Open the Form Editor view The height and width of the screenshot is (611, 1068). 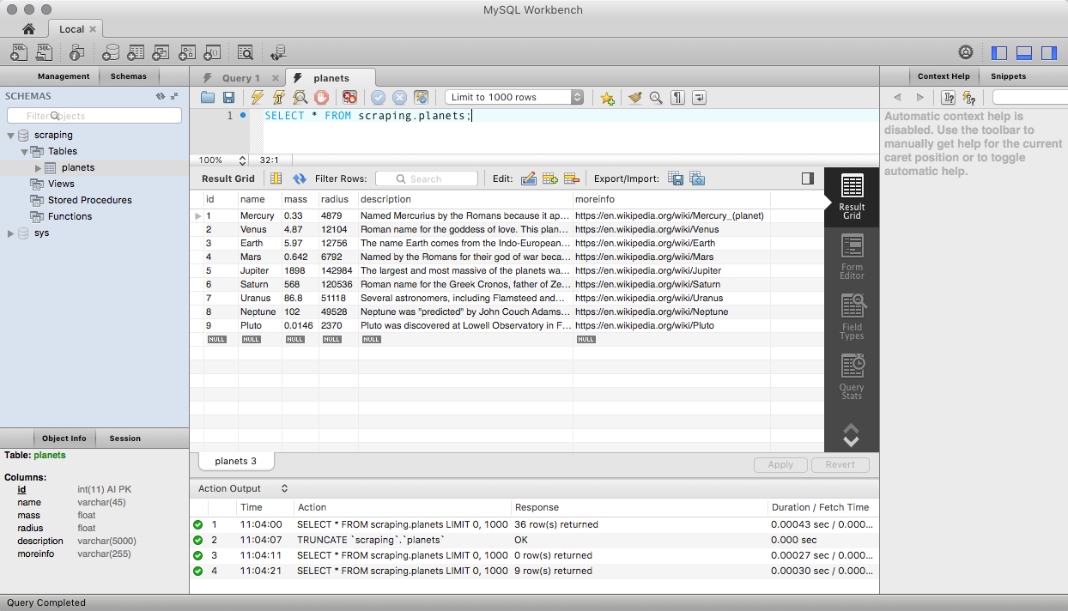tap(852, 257)
